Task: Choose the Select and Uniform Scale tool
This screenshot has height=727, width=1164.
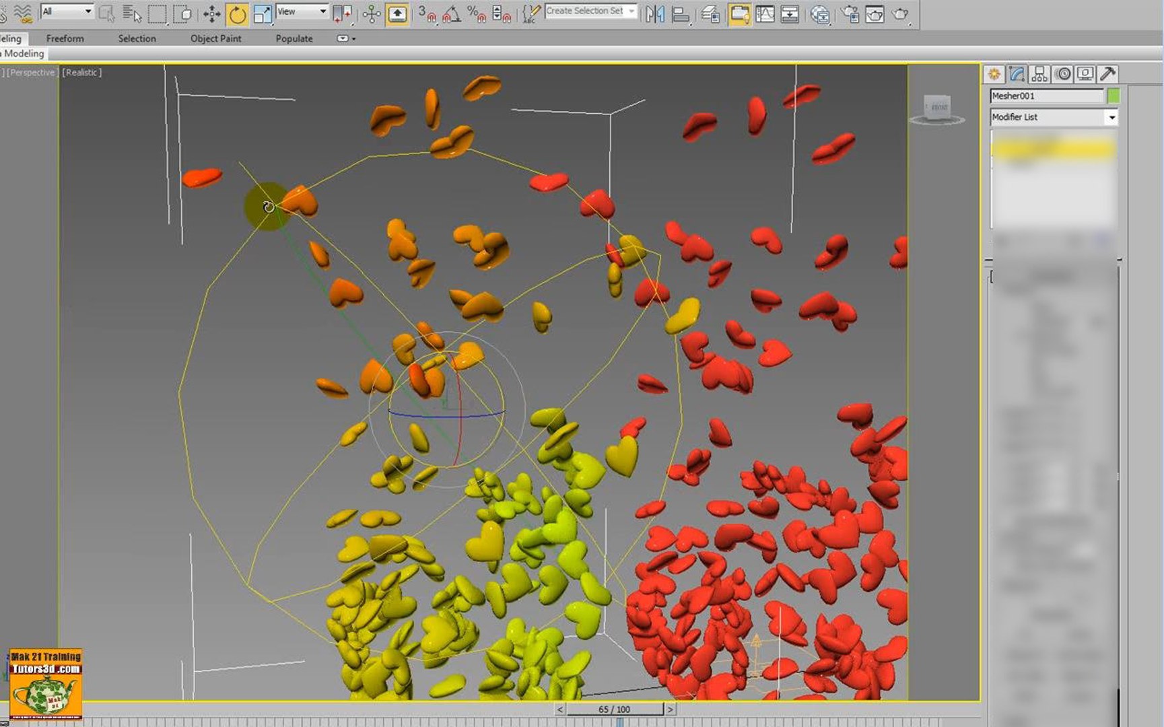Action: click(x=263, y=13)
